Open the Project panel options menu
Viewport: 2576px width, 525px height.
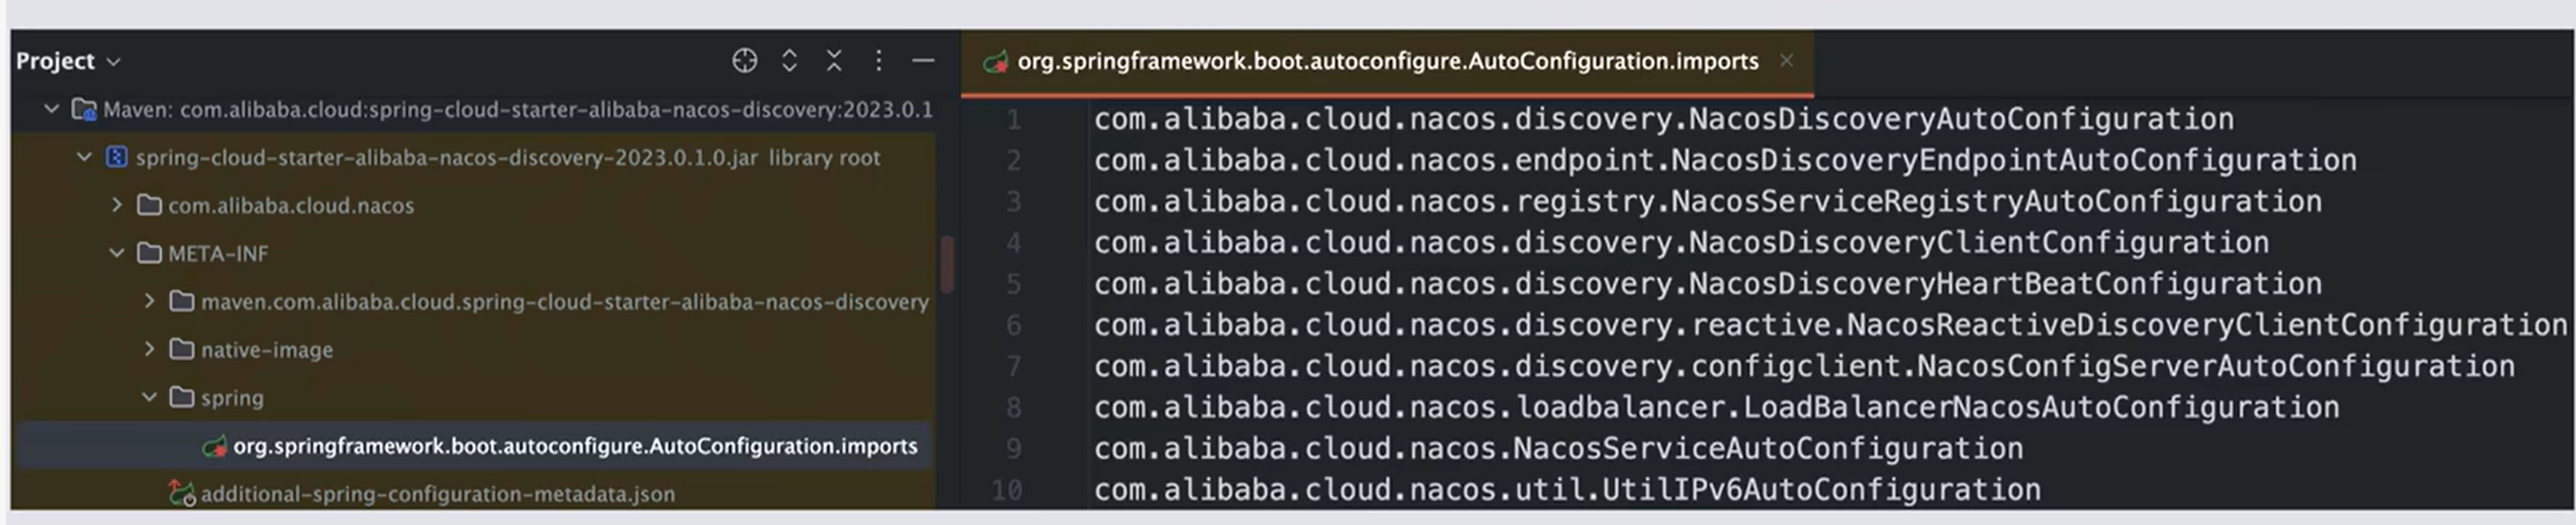[878, 61]
